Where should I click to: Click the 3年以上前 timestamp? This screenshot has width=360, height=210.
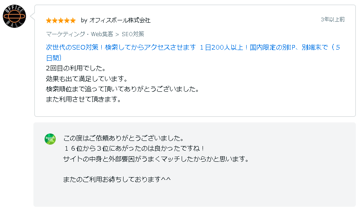pos(333,19)
